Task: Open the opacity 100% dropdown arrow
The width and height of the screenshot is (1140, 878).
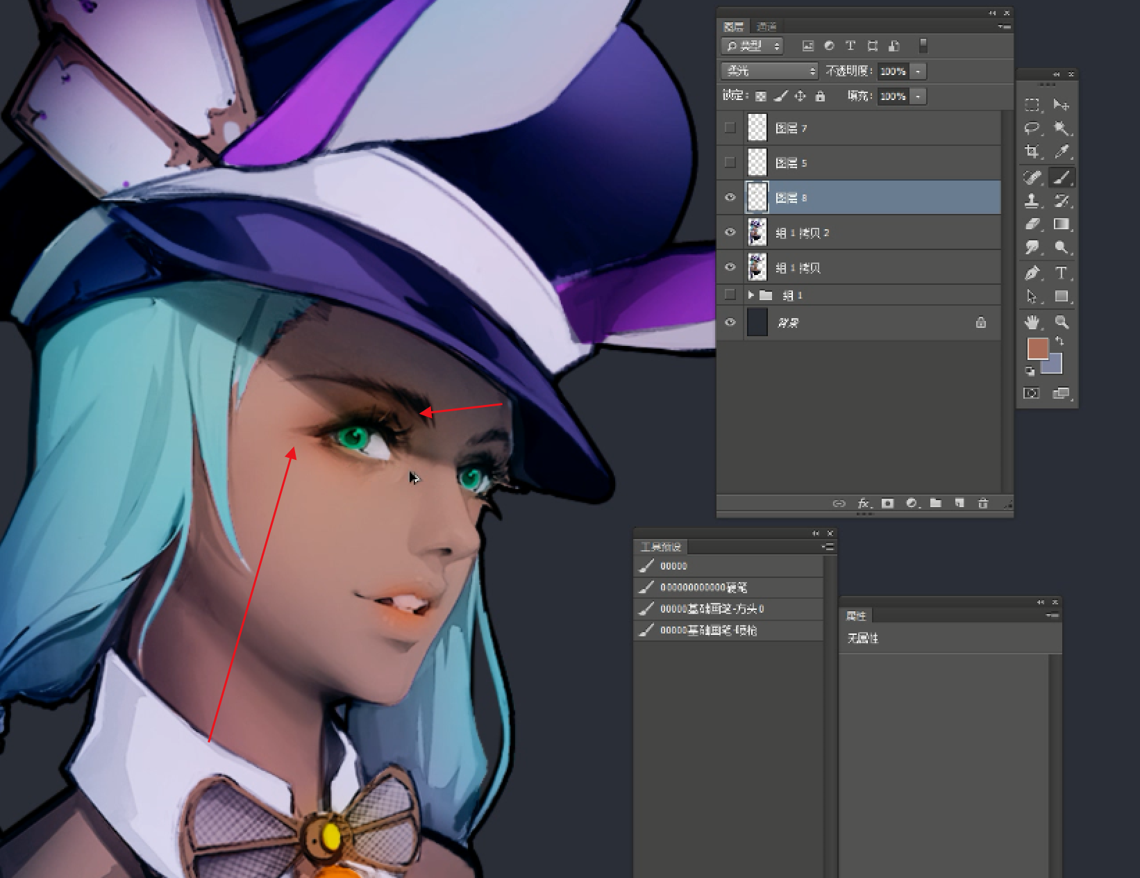Action: tap(918, 71)
